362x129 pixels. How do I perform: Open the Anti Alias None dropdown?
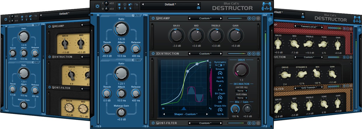[241, 98]
